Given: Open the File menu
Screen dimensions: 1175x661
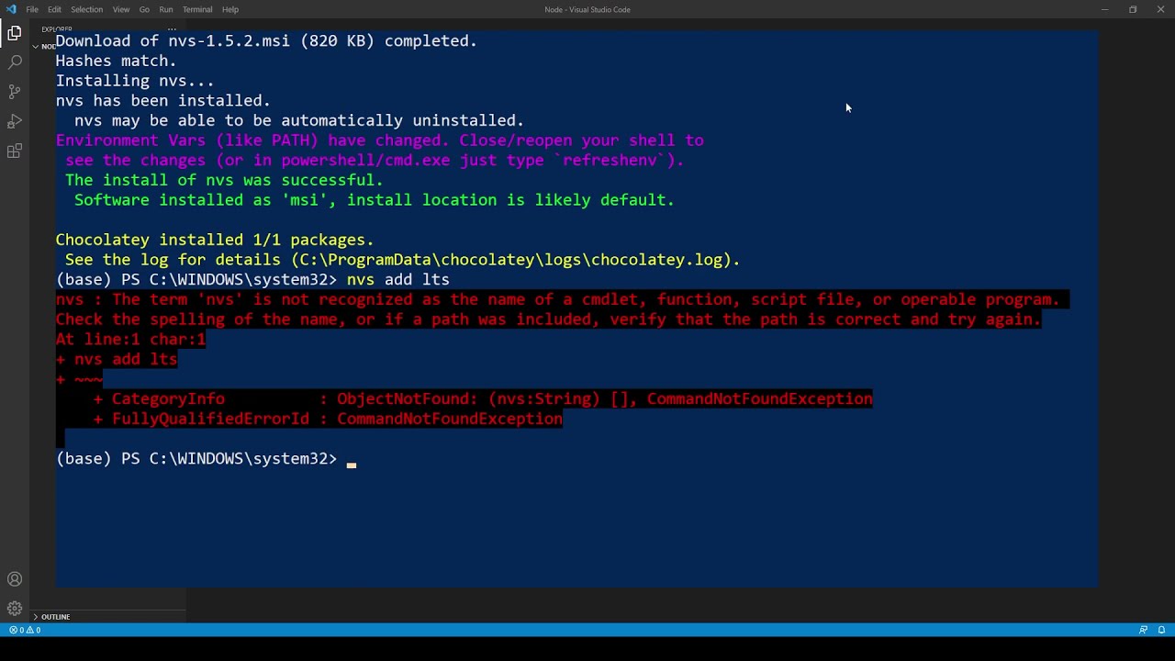Looking at the screenshot, I should [x=32, y=9].
